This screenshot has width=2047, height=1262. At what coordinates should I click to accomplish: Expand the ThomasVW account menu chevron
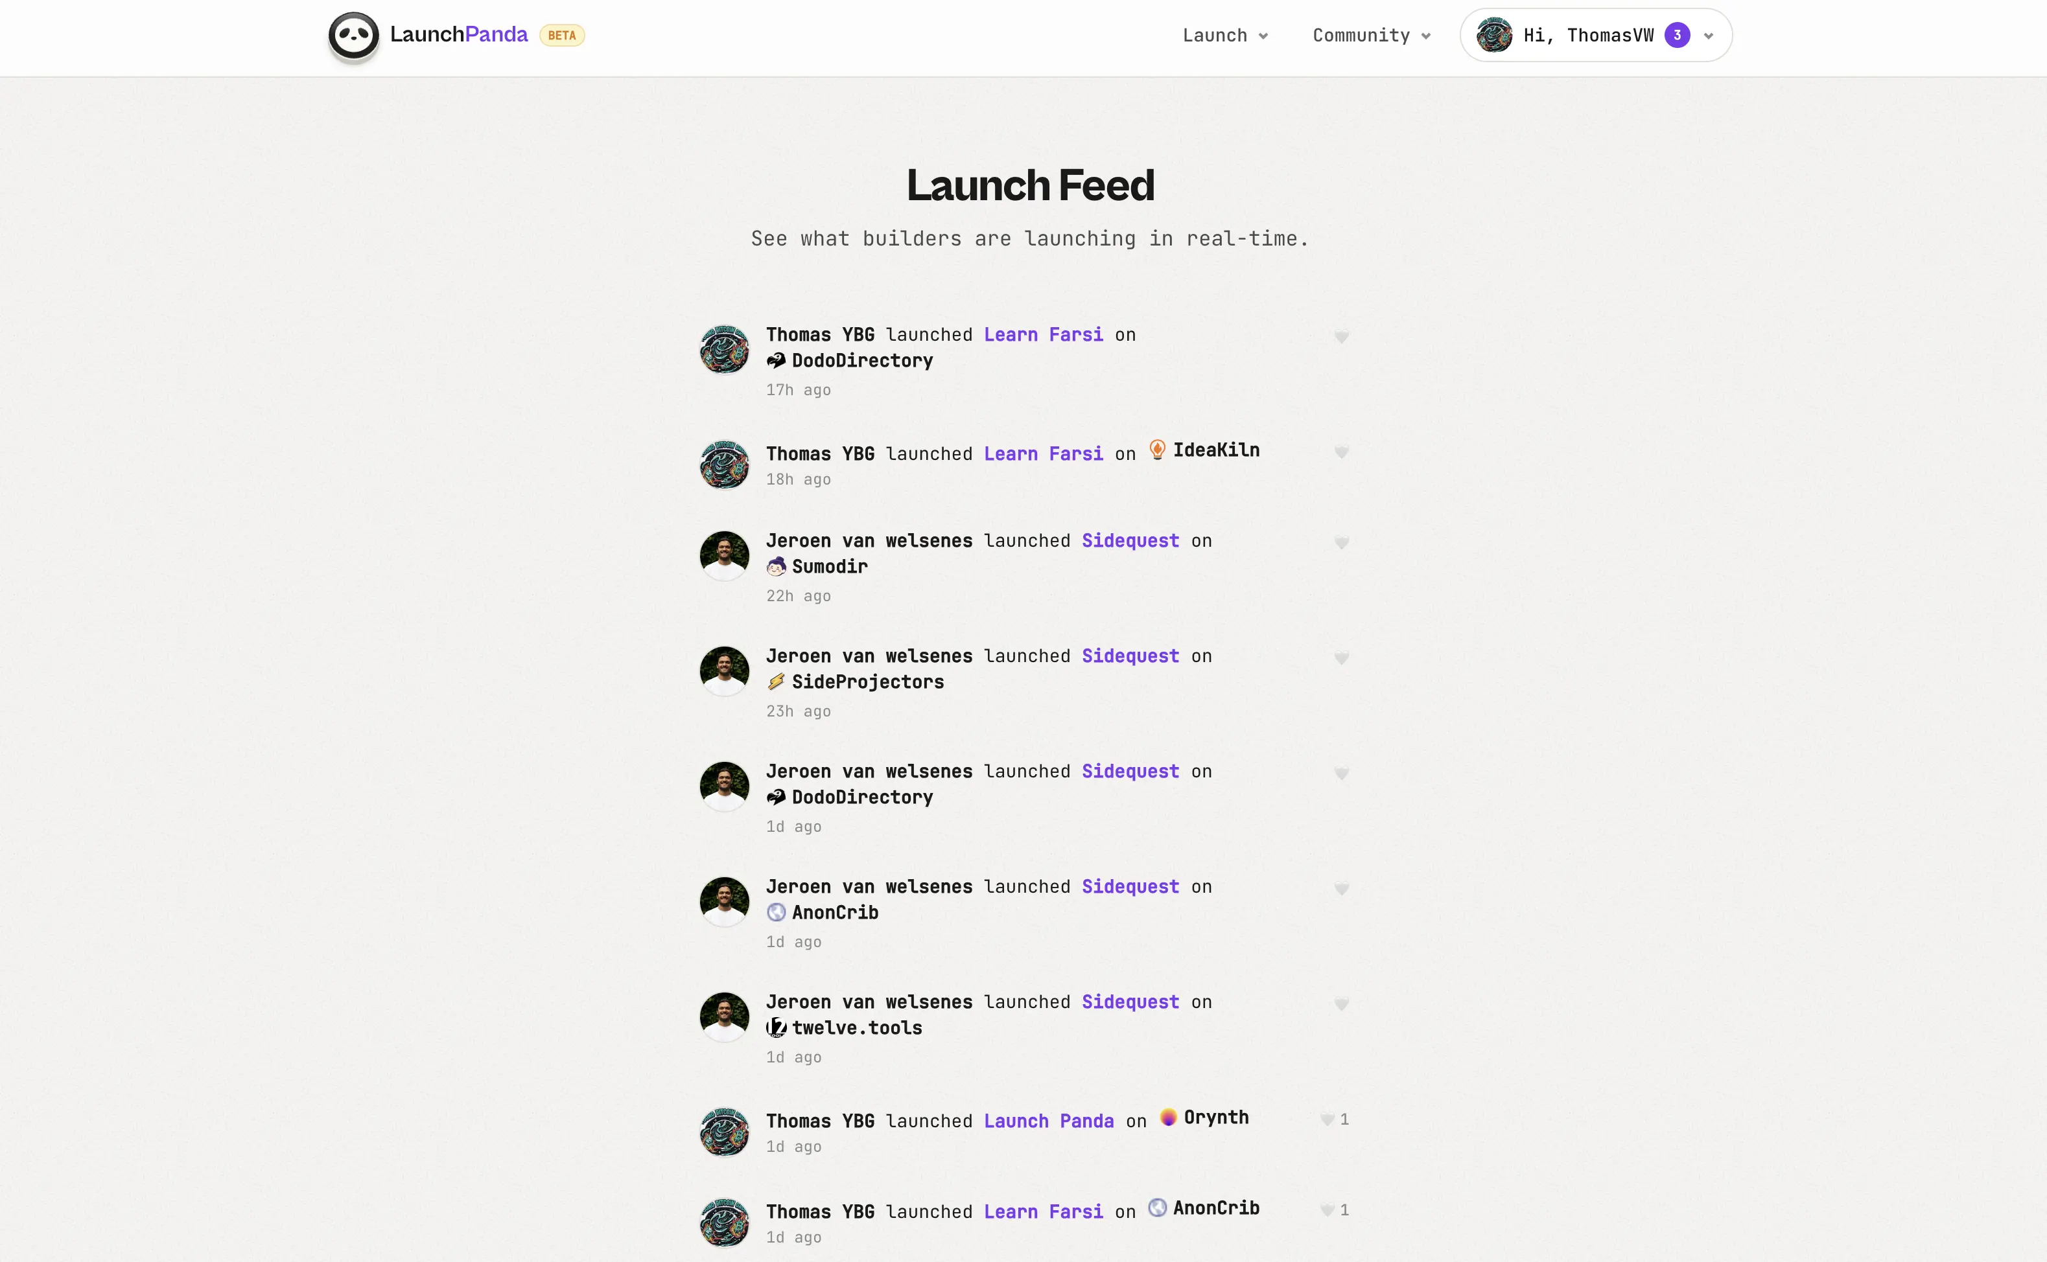click(x=1708, y=36)
